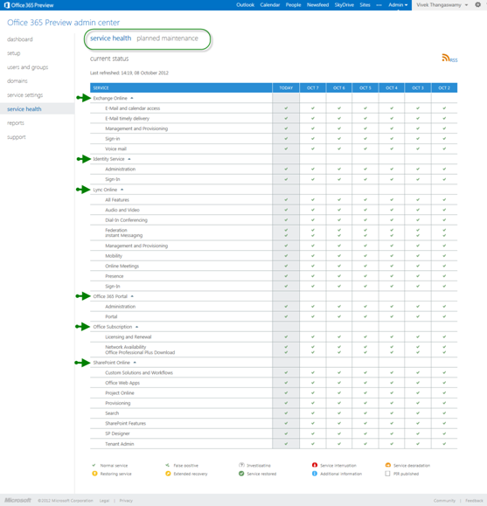
Task: Collapse the Office 365 Portal section
Action: (132, 296)
